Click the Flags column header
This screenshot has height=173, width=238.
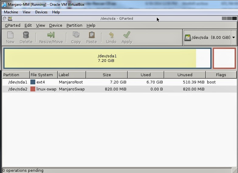tap(221, 75)
